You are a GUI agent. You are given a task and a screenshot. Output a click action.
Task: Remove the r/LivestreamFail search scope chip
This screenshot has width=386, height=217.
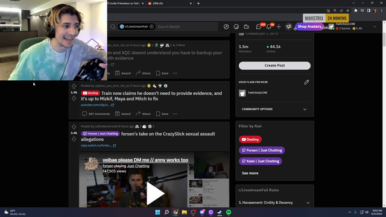coord(151,27)
